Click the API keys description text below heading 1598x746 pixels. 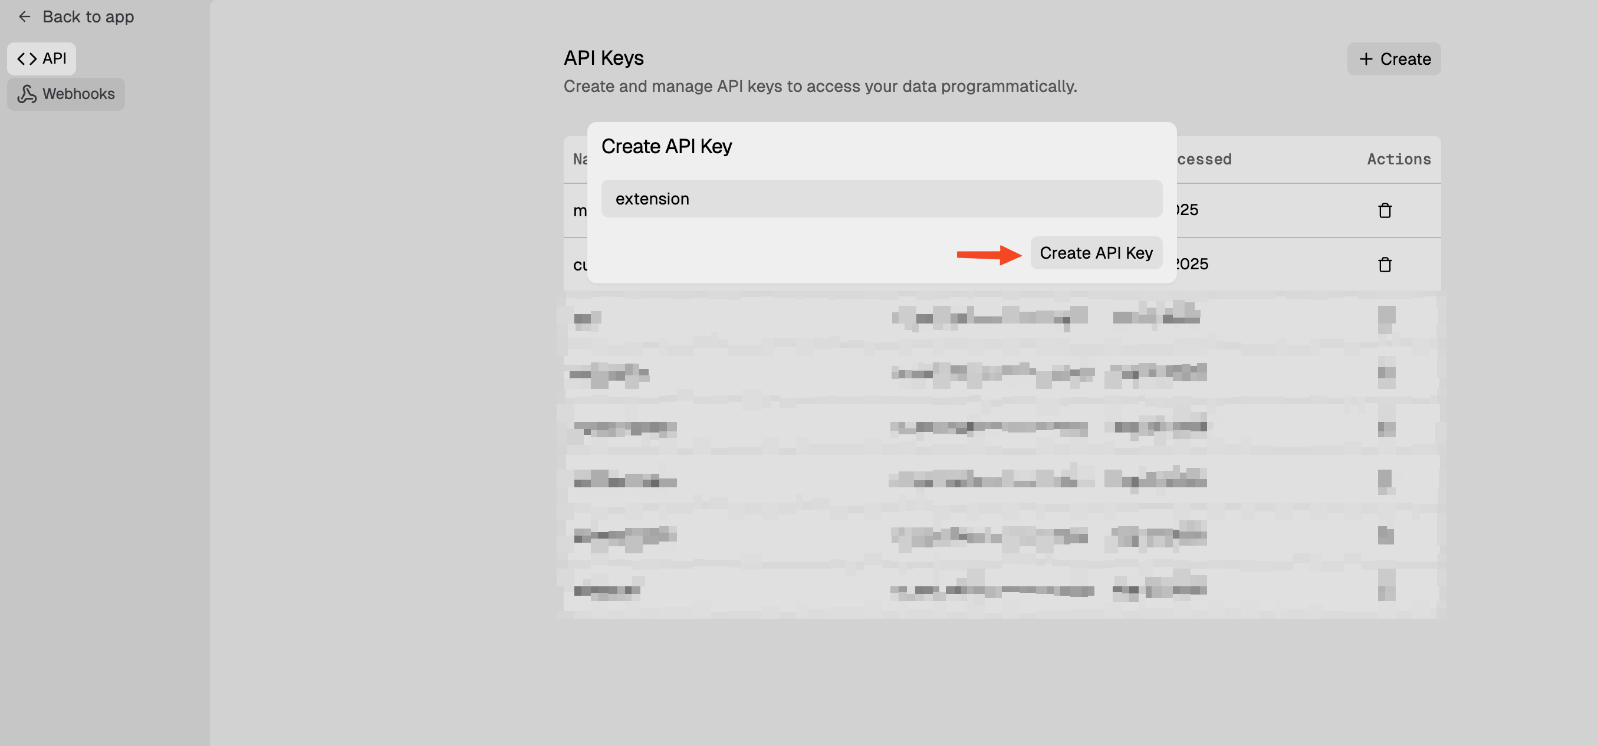[x=820, y=86]
